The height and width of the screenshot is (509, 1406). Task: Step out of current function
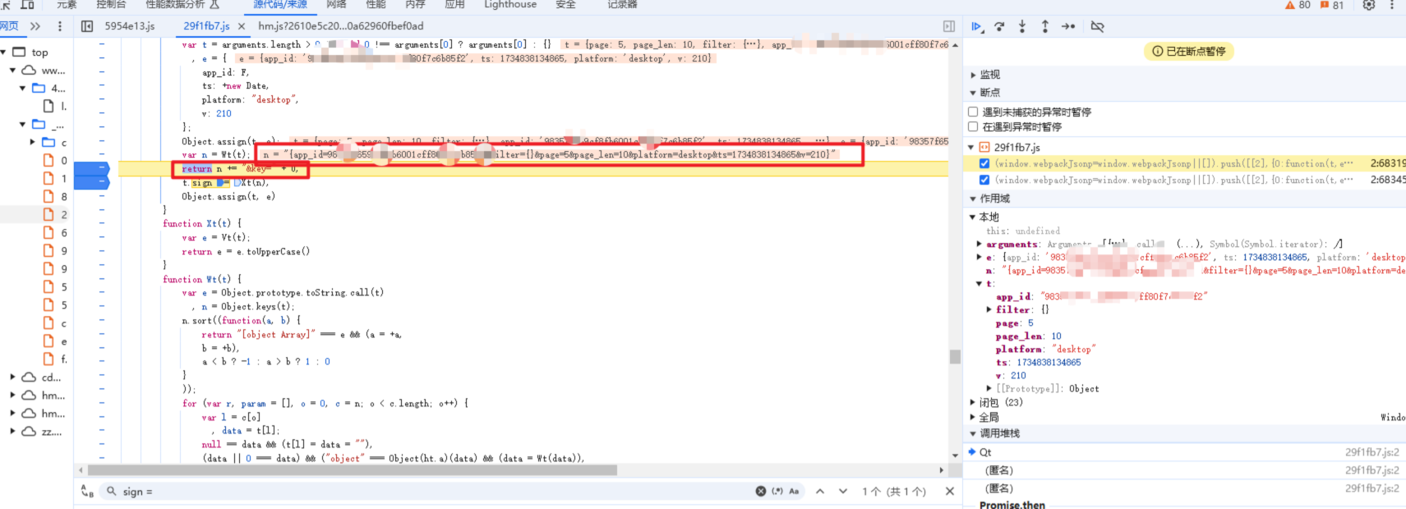(1045, 26)
